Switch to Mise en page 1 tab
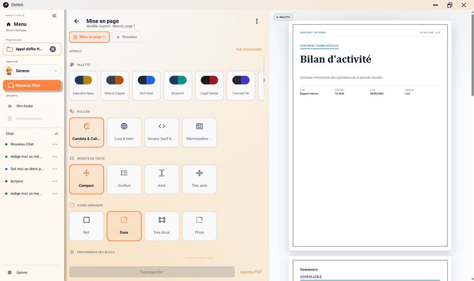 tap(89, 37)
